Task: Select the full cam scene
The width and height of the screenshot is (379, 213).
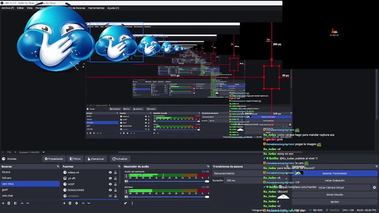Action: (x=30, y=178)
